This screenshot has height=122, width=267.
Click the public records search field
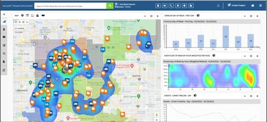(x=70, y=6)
